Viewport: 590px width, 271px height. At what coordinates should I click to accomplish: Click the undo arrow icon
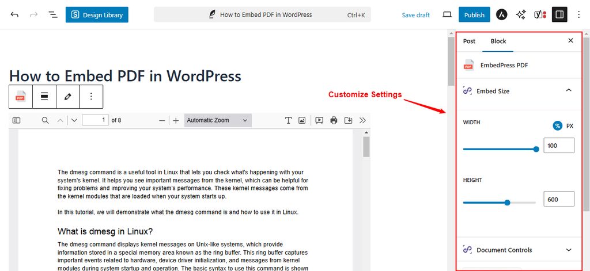pos(14,14)
